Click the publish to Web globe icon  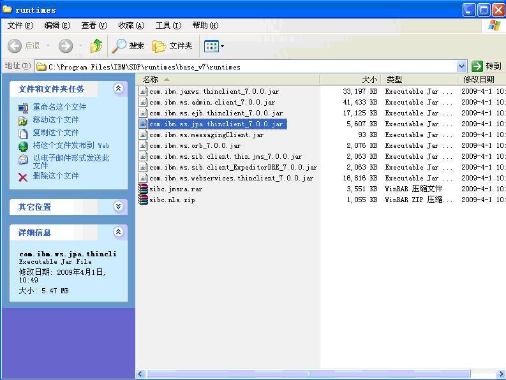(x=23, y=147)
